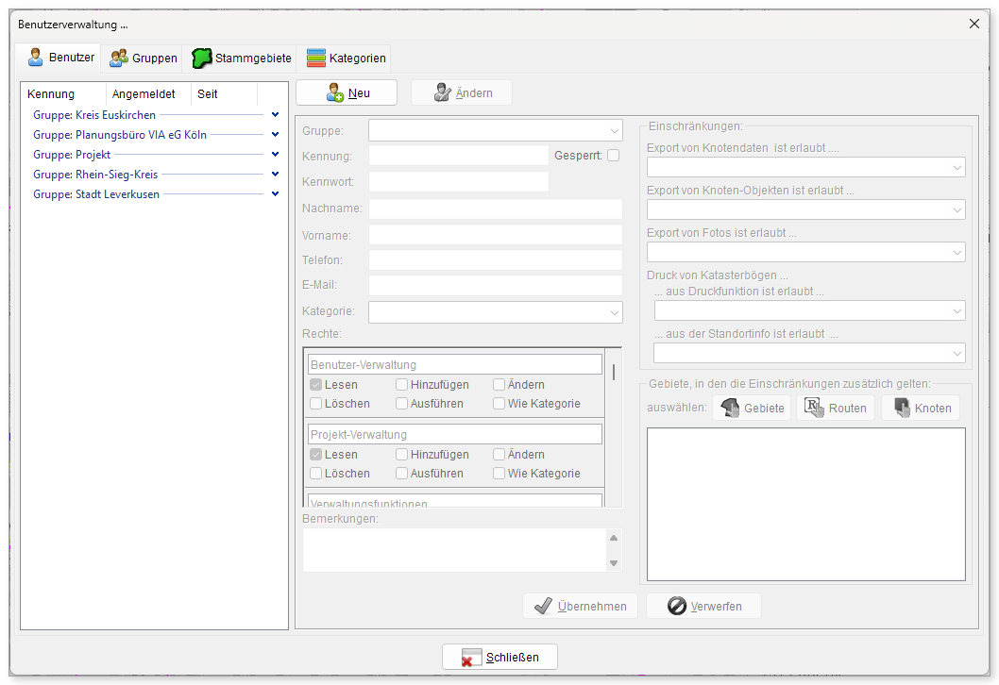Viewport: 999px width, 685px height.
Task: Go to the Kategorien tab
Action: pos(346,58)
